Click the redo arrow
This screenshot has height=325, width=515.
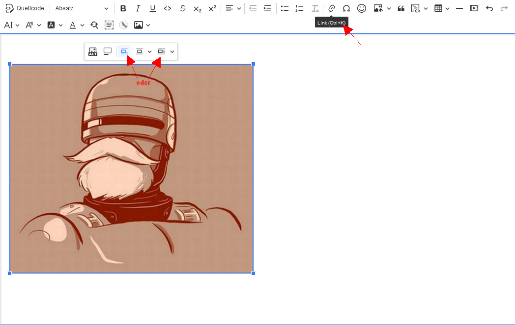click(504, 8)
